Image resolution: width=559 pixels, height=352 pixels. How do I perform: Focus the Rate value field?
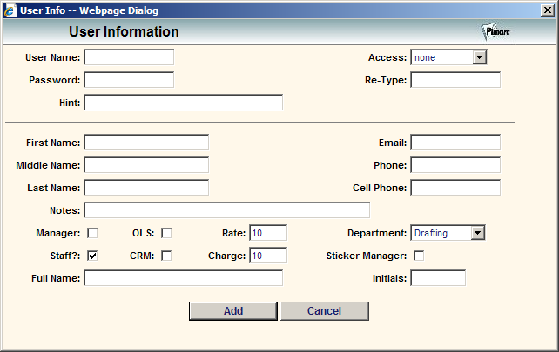point(268,233)
